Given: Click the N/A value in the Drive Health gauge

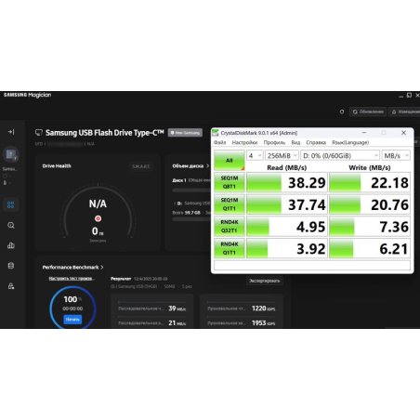Looking at the screenshot, I should 98,203.
